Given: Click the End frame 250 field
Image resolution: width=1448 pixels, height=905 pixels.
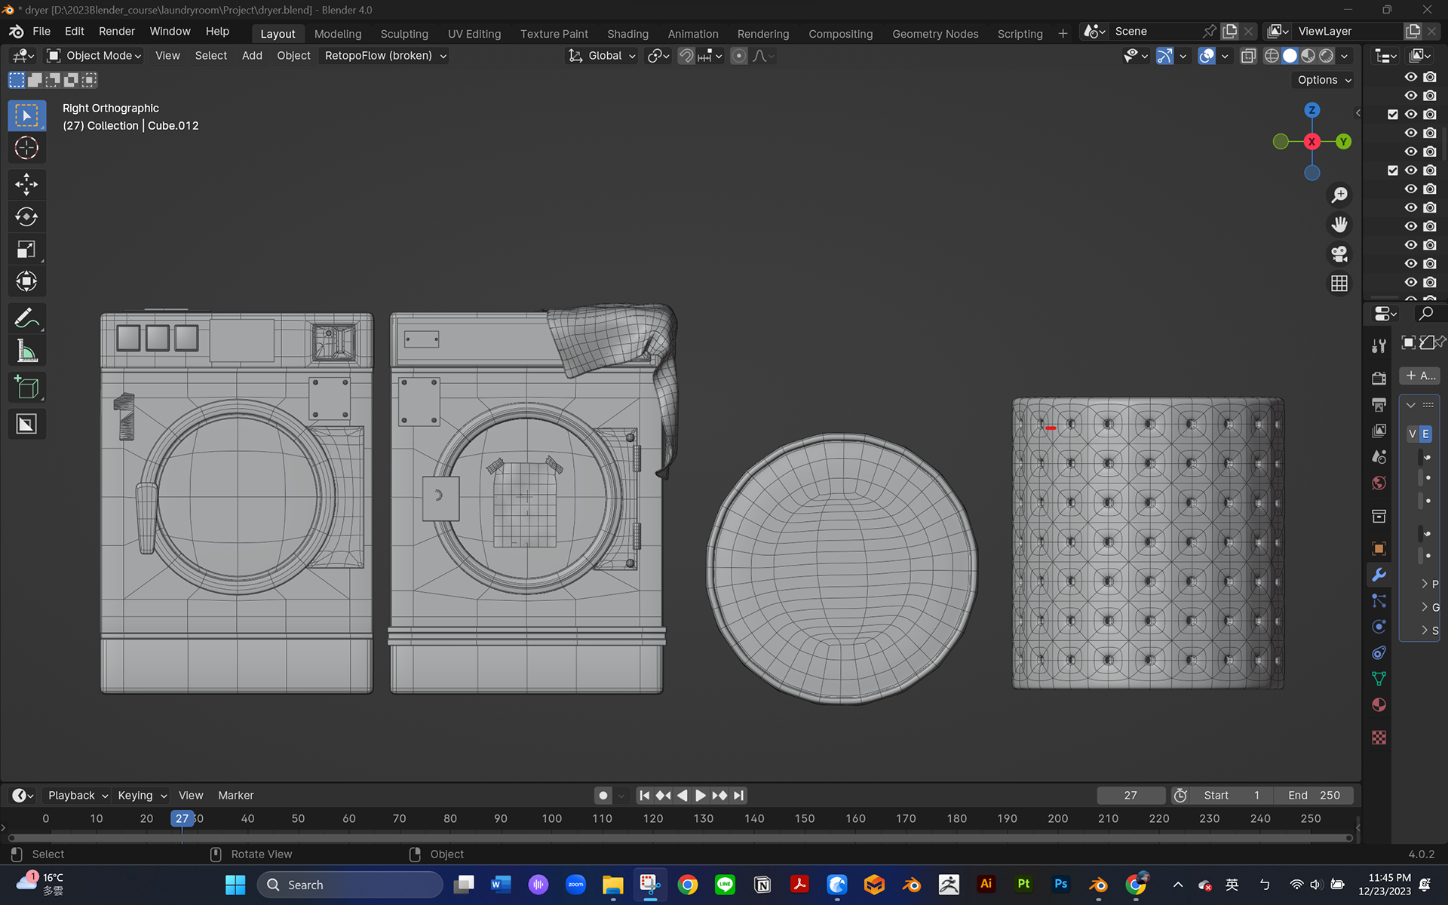Looking at the screenshot, I should [x=1314, y=796].
